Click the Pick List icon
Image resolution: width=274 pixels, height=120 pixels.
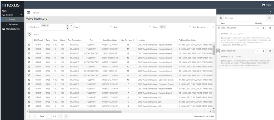pos(28,13)
